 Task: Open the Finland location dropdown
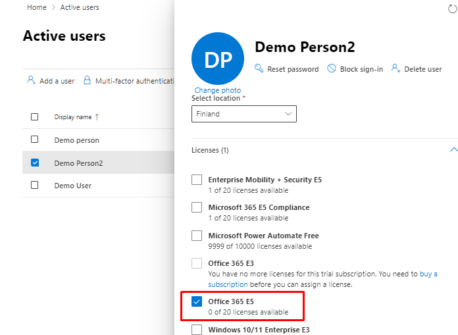tap(244, 114)
